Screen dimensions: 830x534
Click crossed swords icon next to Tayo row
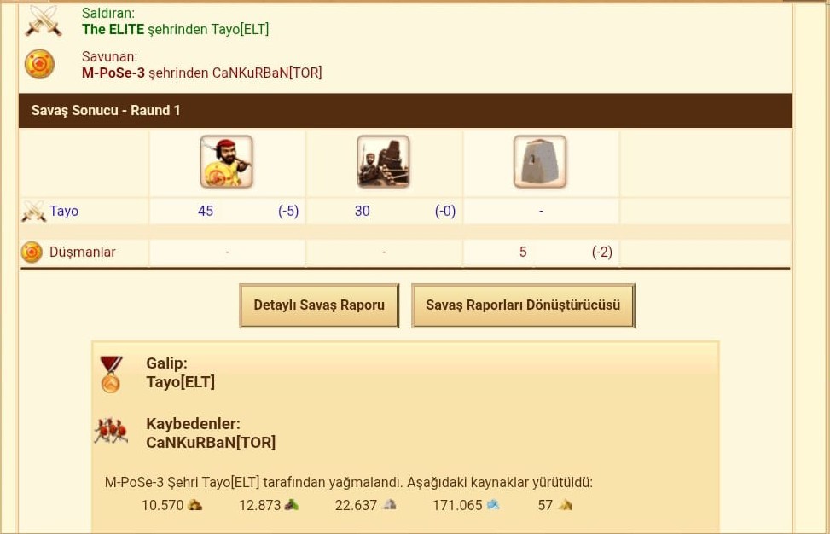(x=33, y=212)
